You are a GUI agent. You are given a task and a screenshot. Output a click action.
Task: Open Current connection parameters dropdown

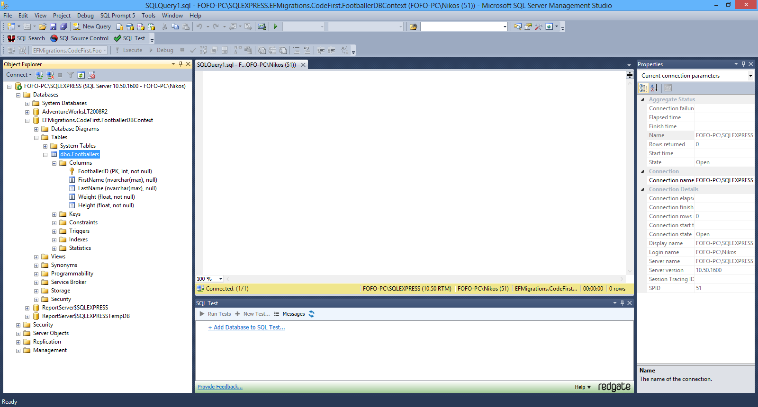(750, 76)
